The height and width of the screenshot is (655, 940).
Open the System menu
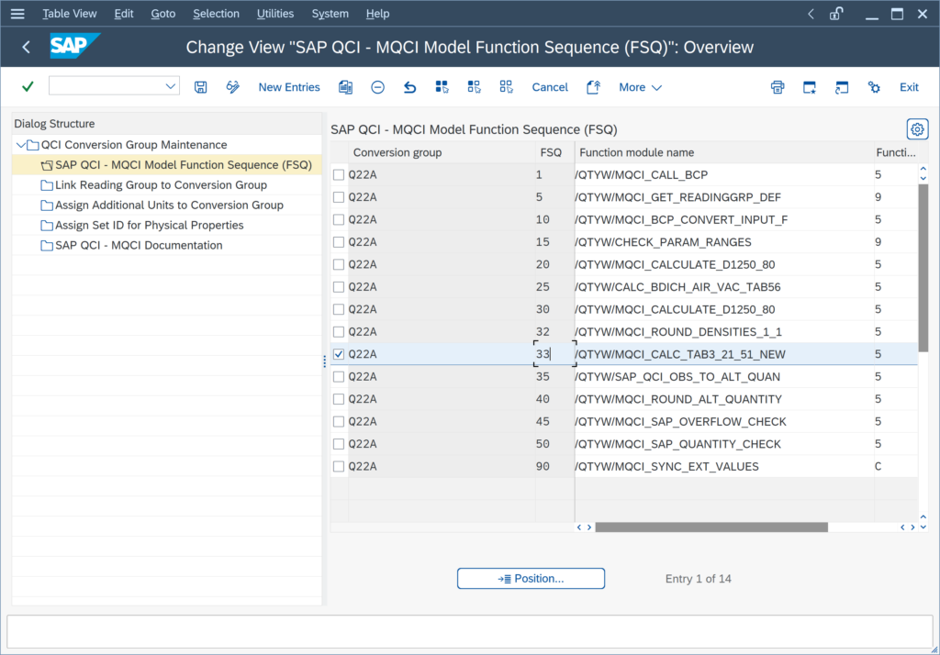pos(330,13)
